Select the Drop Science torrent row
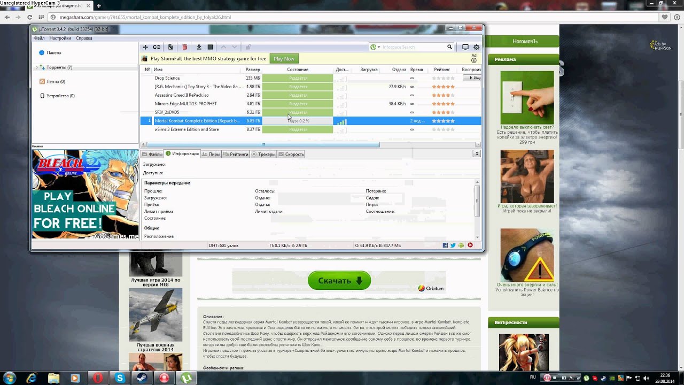This screenshot has width=684, height=385. tap(310, 78)
